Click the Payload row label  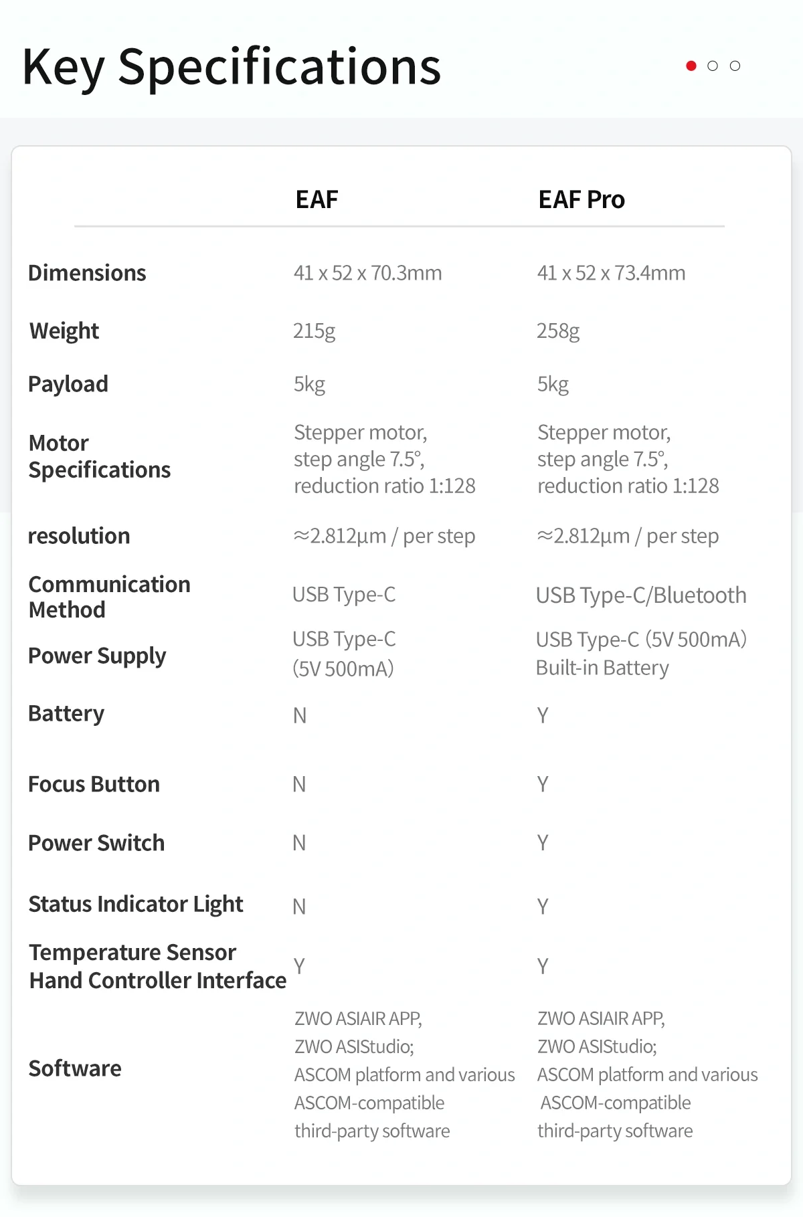point(68,384)
